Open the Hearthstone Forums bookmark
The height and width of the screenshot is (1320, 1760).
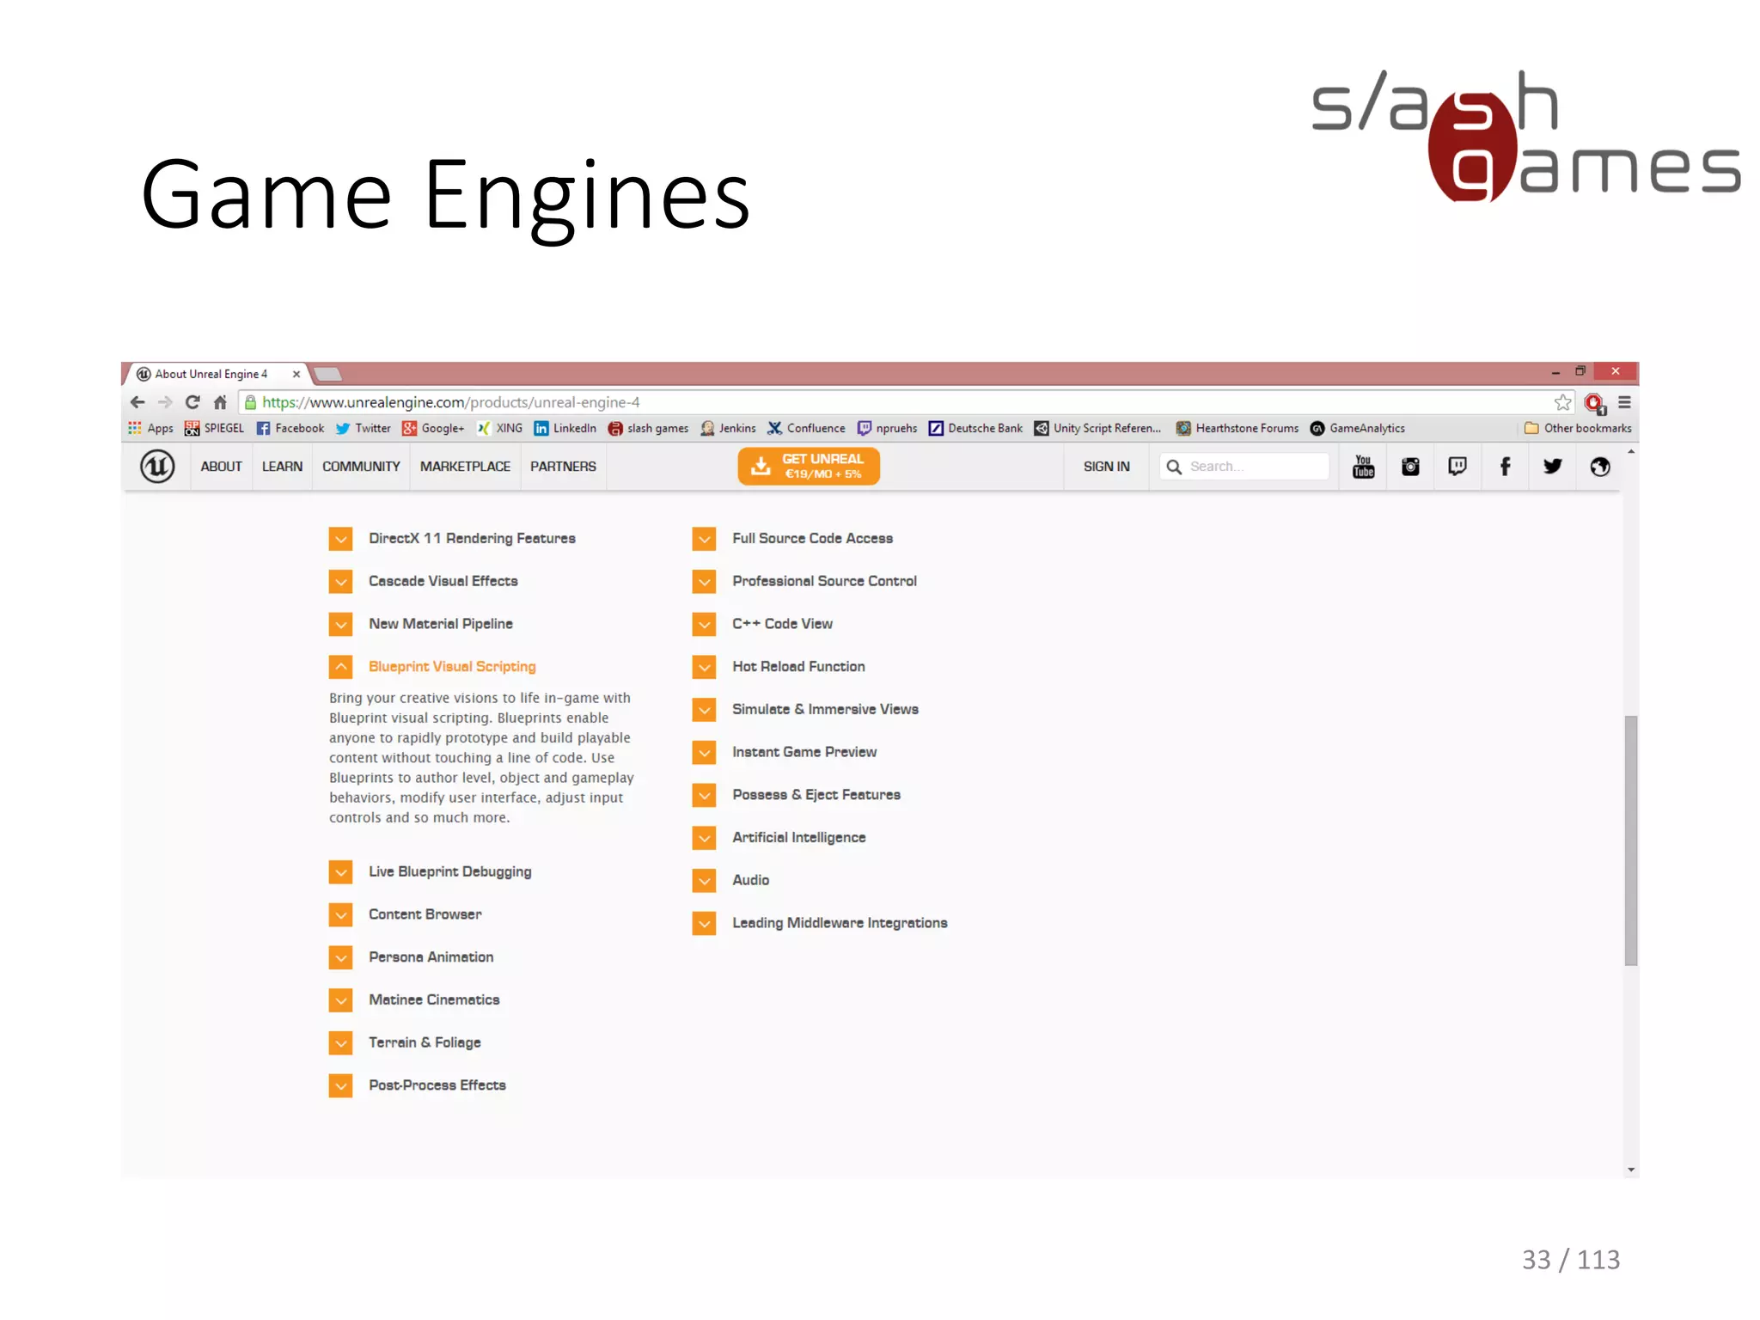pos(1237,428)
